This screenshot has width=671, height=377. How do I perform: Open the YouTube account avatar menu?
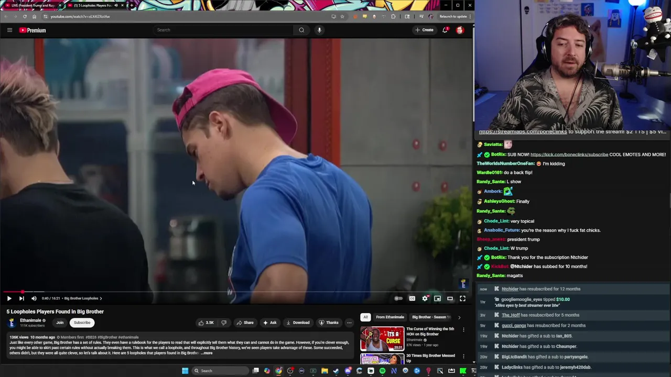[x=460, y=30]
